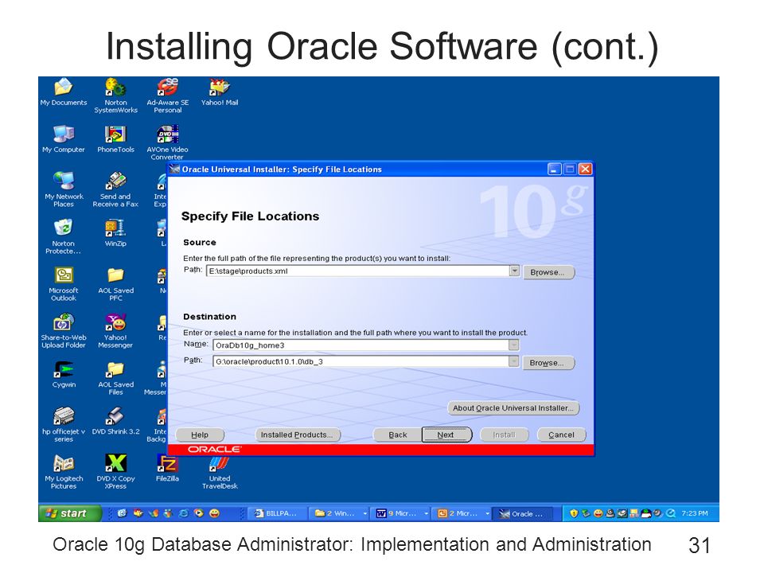Open United TravelDesk desktop icon

[x=220, y=472]
